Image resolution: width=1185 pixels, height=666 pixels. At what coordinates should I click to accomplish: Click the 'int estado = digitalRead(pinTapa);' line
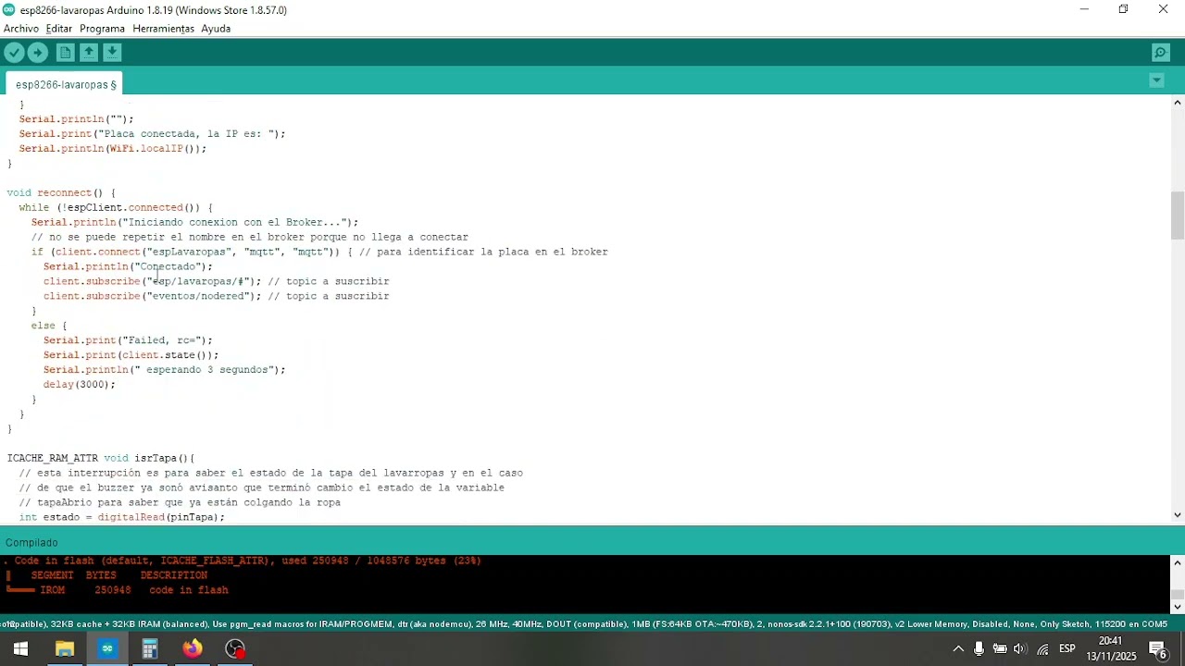[122, 517]
